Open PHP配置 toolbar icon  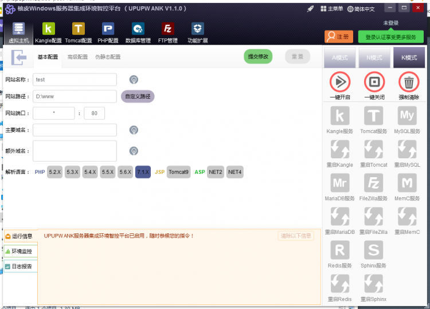tap(108, 30)
